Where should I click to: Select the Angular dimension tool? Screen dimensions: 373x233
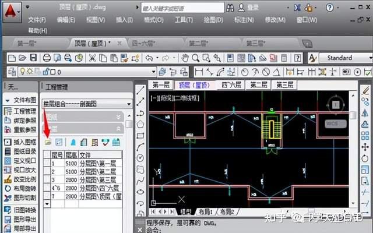[x=277, y=72]
